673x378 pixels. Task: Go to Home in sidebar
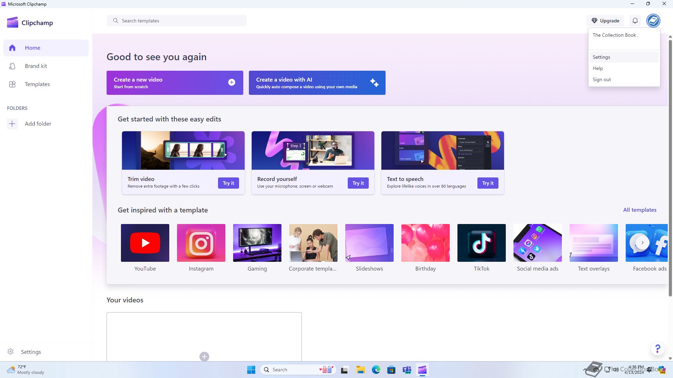pos(46,48)
